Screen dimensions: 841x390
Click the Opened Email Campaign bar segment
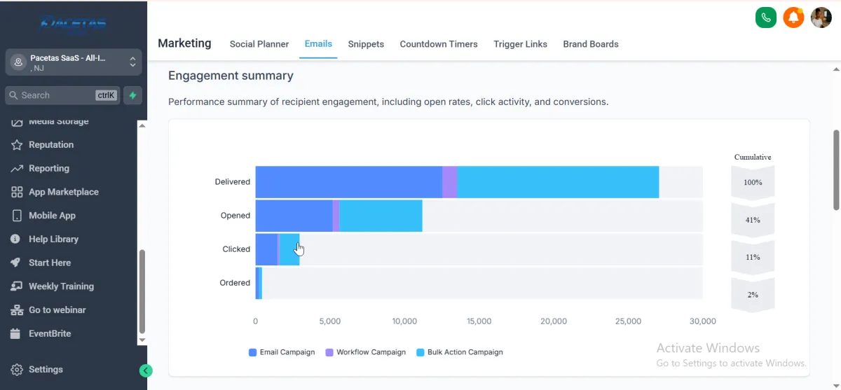[294, 216]
